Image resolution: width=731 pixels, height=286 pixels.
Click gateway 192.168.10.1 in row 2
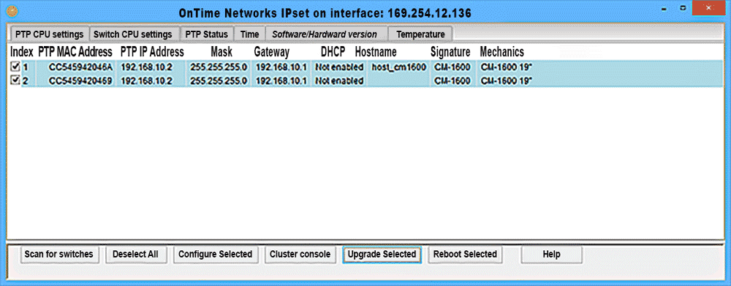click(x=281, y=81)
